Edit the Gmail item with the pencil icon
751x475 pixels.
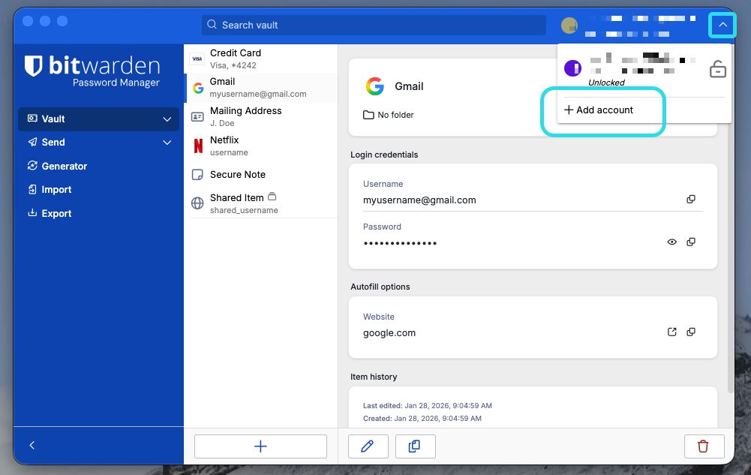point(368,446)
